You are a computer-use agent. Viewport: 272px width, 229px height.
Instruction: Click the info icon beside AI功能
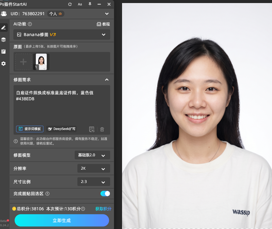30,24
